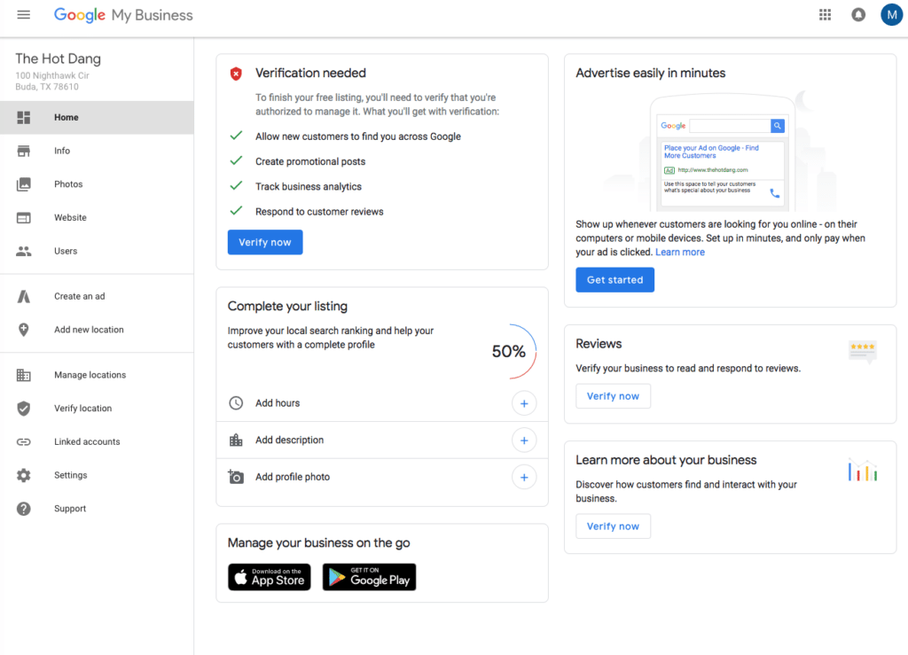
Task: Click the Home dashboard icon
Action: click(x=24, y=118)
